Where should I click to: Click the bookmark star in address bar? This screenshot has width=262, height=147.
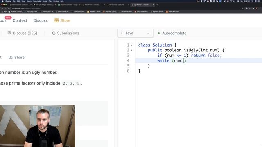(243, 8)
